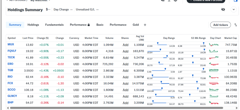Click the TECK day chart sparkline

(214, 58)
